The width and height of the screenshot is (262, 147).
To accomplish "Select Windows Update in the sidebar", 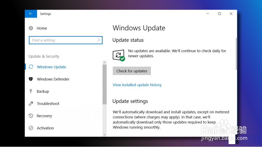I will (52, 67).
